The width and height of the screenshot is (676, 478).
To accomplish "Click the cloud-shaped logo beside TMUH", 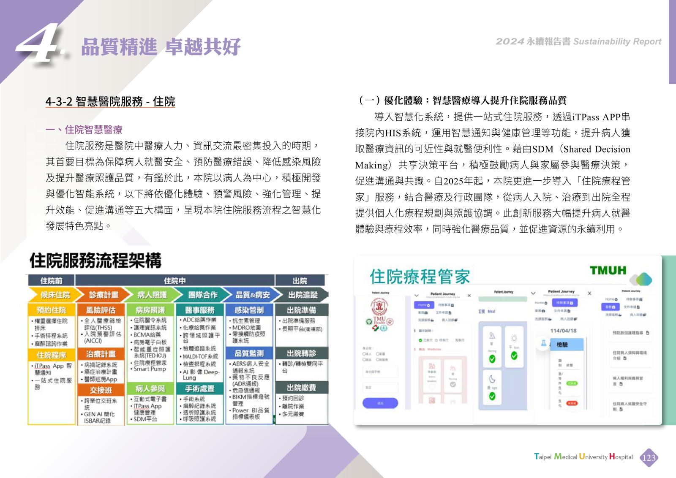I will pos(641,279).
